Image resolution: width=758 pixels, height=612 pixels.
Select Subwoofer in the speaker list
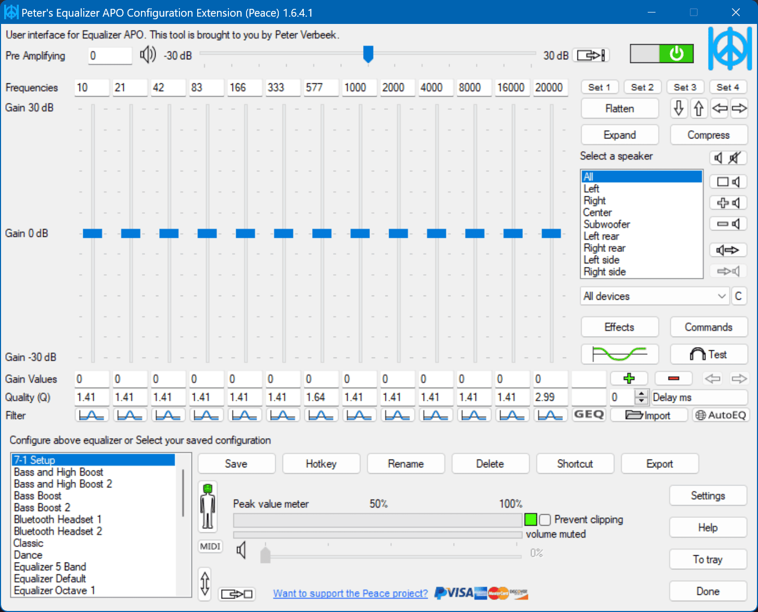(606, 224)
